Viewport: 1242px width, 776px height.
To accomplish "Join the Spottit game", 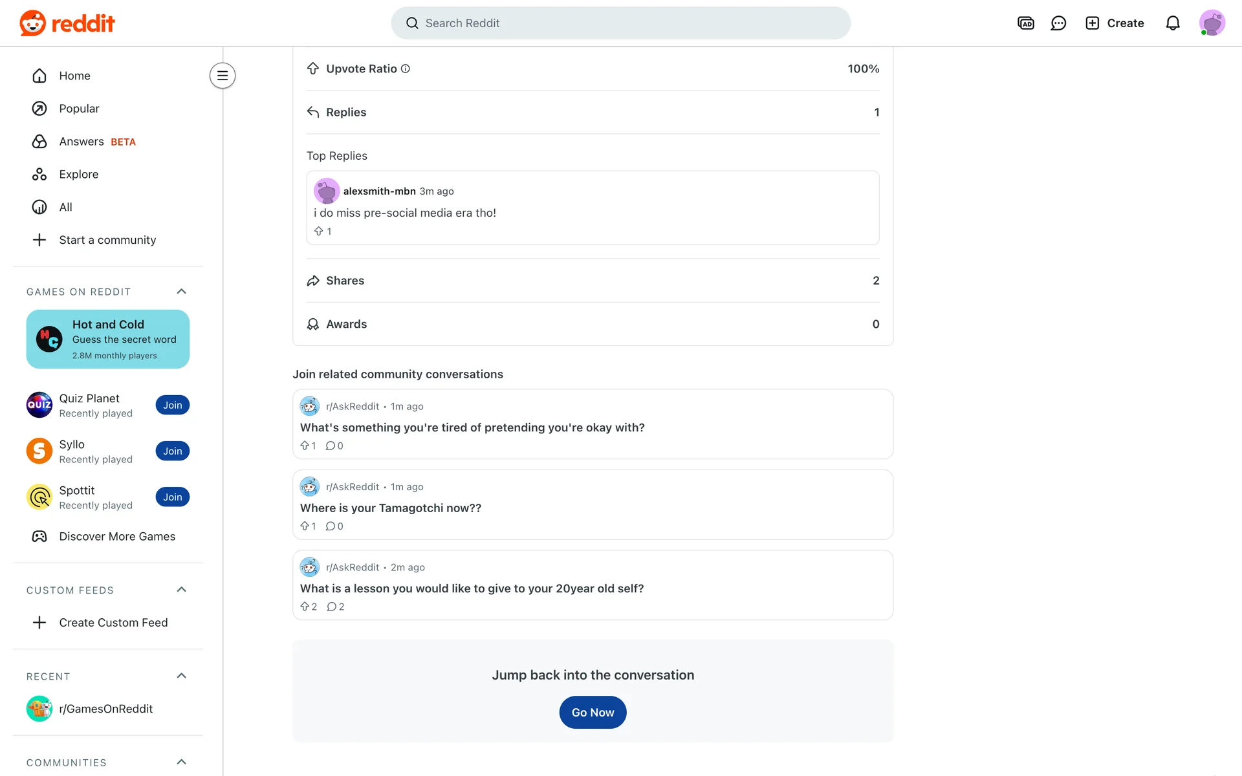I will (172, 497).
